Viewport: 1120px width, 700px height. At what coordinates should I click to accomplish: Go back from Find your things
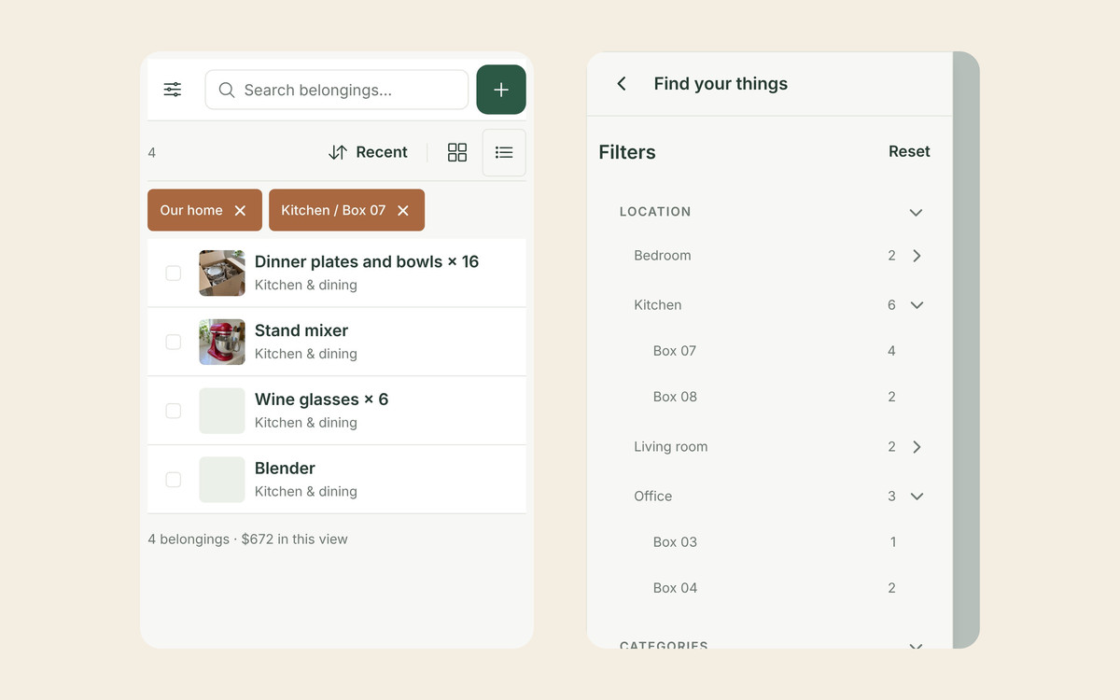point(622,84)
